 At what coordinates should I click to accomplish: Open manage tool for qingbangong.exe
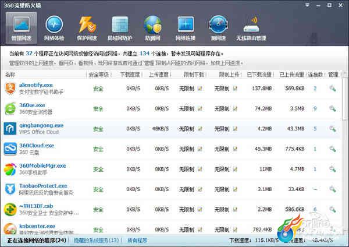333,129
